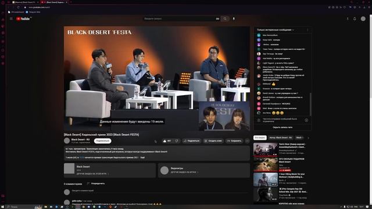Select the 'Автор: Black Desert - RU' chip

[x=281, y=138]
